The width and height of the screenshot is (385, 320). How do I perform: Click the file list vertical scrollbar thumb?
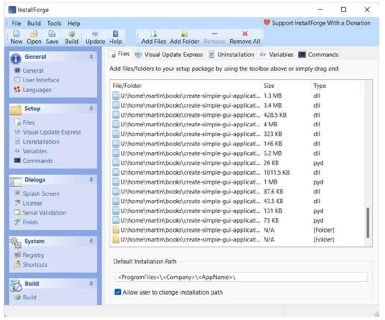[368, 222]
